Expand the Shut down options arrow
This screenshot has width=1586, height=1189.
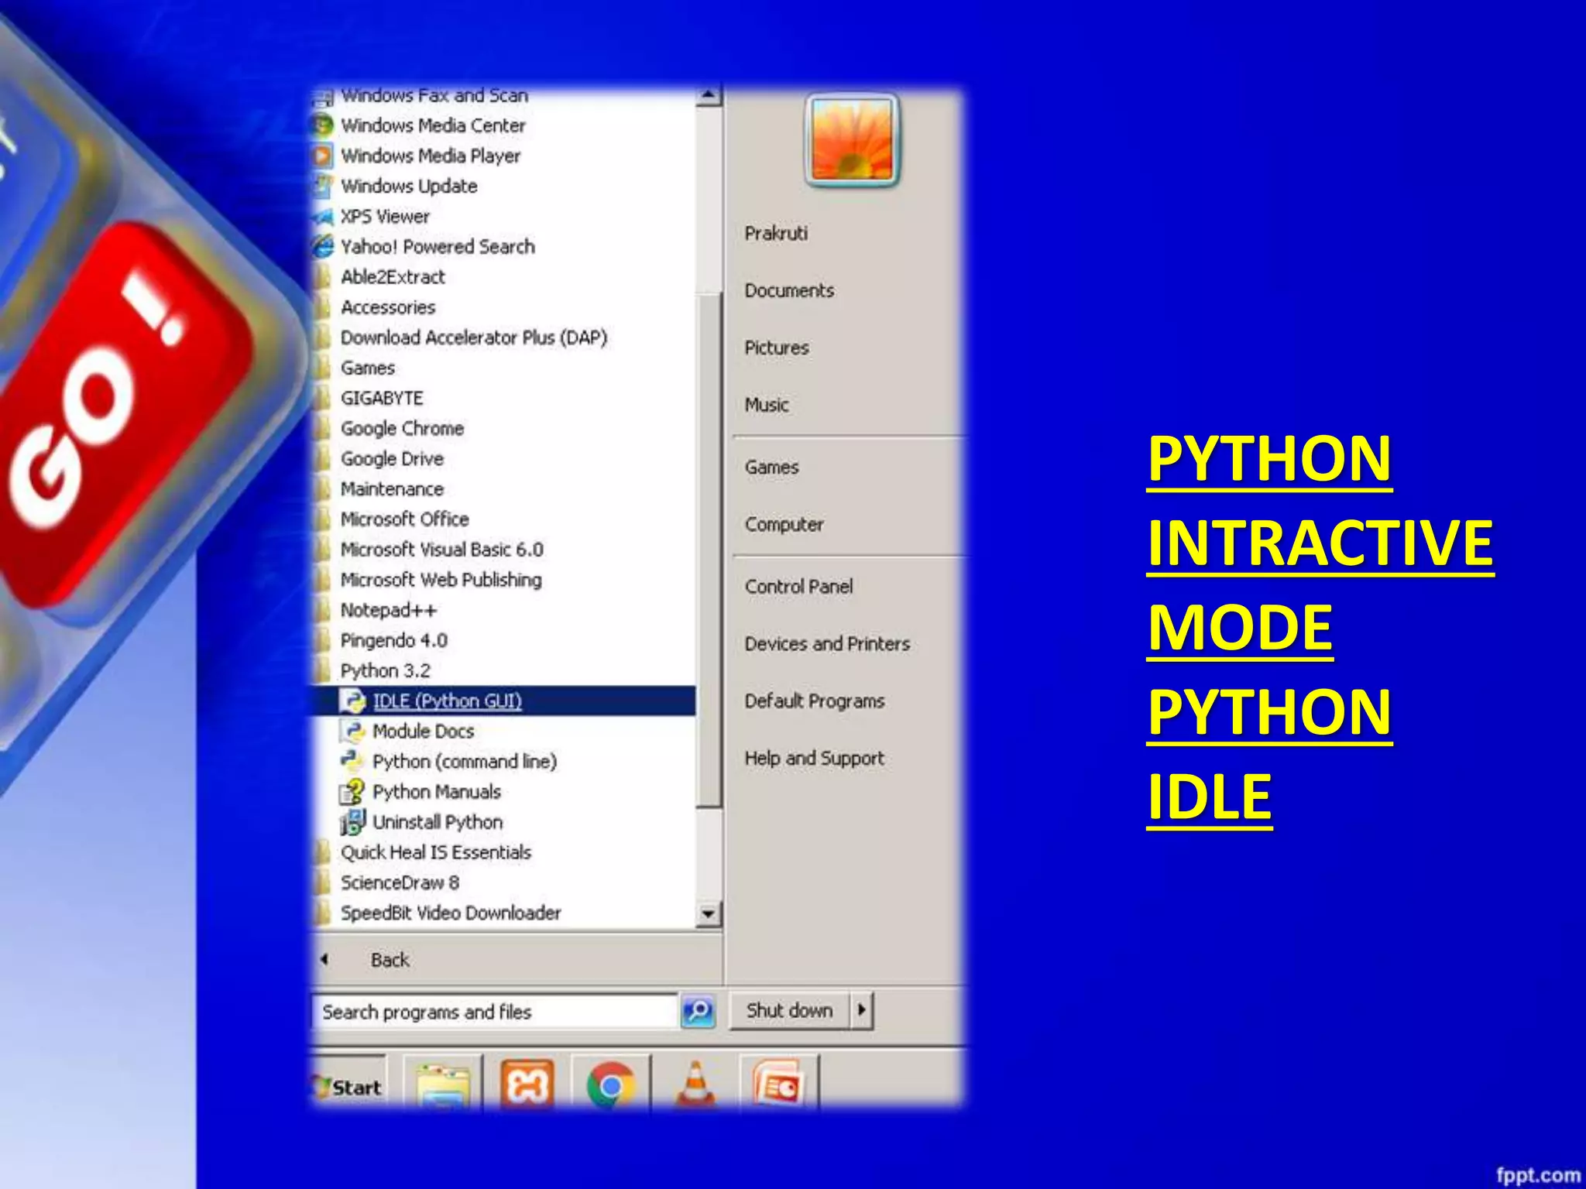862,1010
